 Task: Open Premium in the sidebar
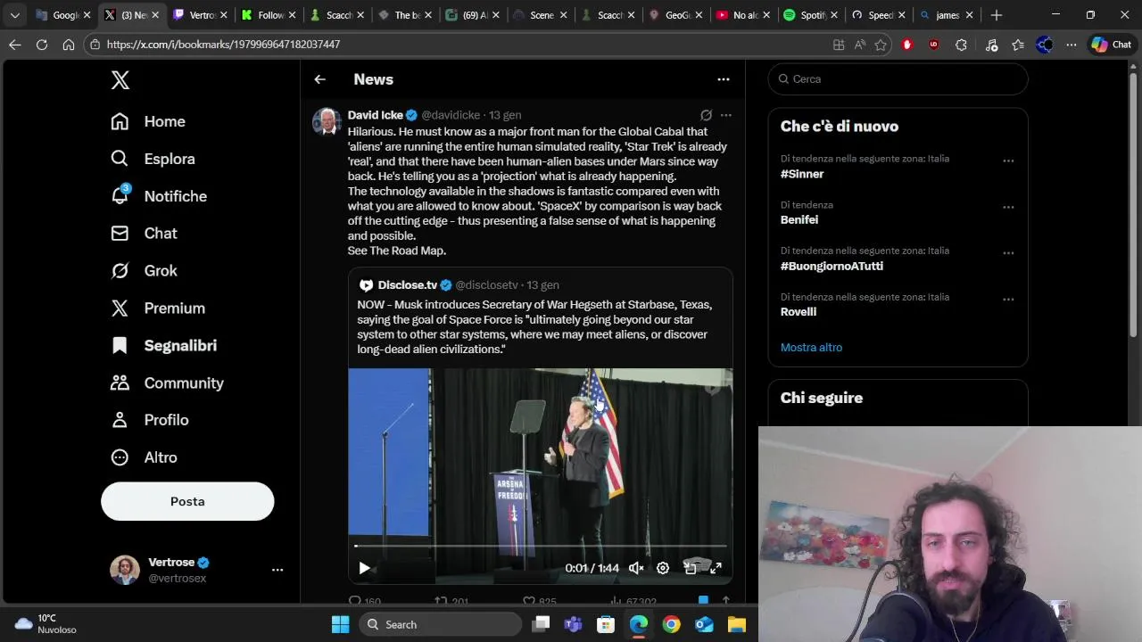click(x=158, y=309)
